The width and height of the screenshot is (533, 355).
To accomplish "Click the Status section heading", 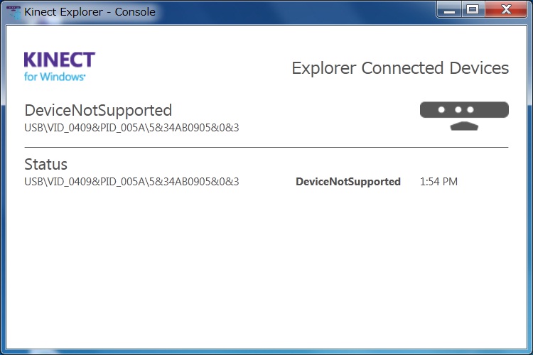I will tap(46, 165).
